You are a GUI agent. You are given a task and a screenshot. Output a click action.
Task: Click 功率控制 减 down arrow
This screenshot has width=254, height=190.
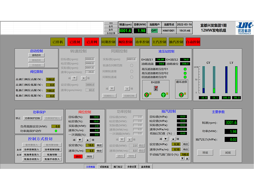point(122,139)
